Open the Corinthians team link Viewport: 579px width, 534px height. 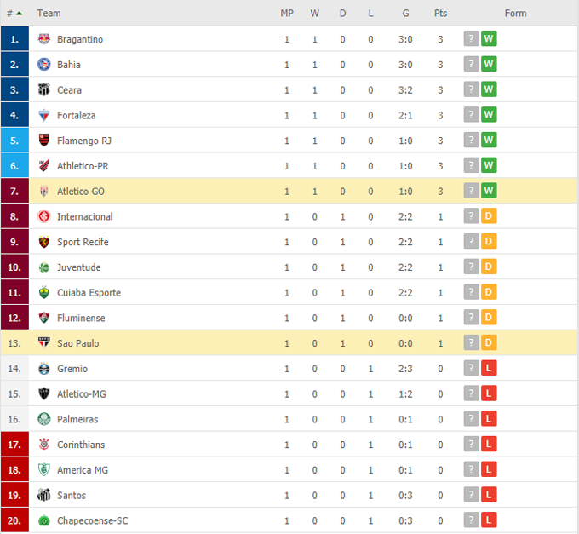(82, 445)
